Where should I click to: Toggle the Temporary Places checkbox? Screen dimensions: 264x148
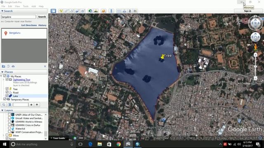pos(5,99)
